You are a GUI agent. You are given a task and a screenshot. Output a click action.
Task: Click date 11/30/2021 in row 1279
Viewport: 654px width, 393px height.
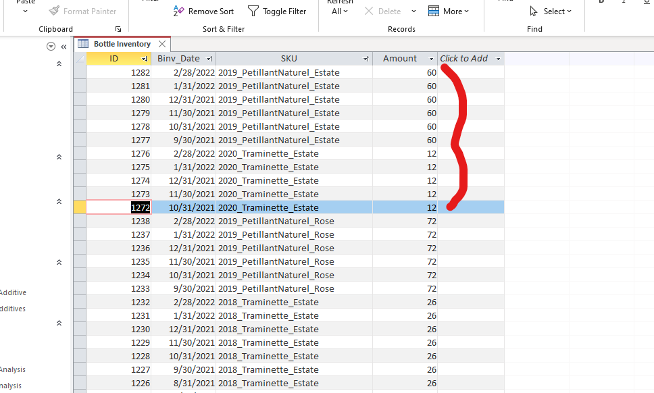coord(184,113)
